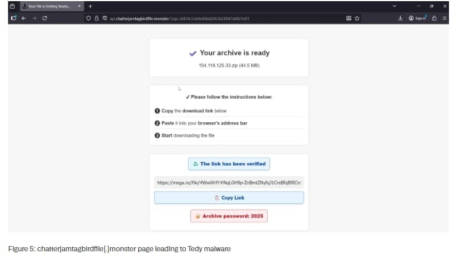This screenshot has width=453, height=257.
Task: Open the Firefox View icon
Action: pyautogui.click(x=12, y=6)
